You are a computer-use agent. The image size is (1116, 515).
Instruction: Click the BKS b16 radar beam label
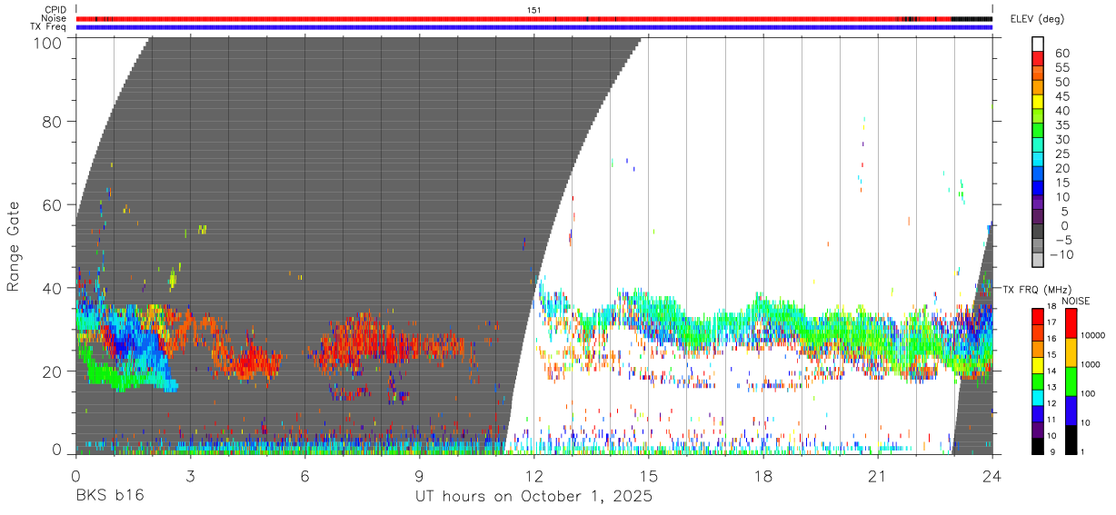pyautogui.click(x=109, y=497)
